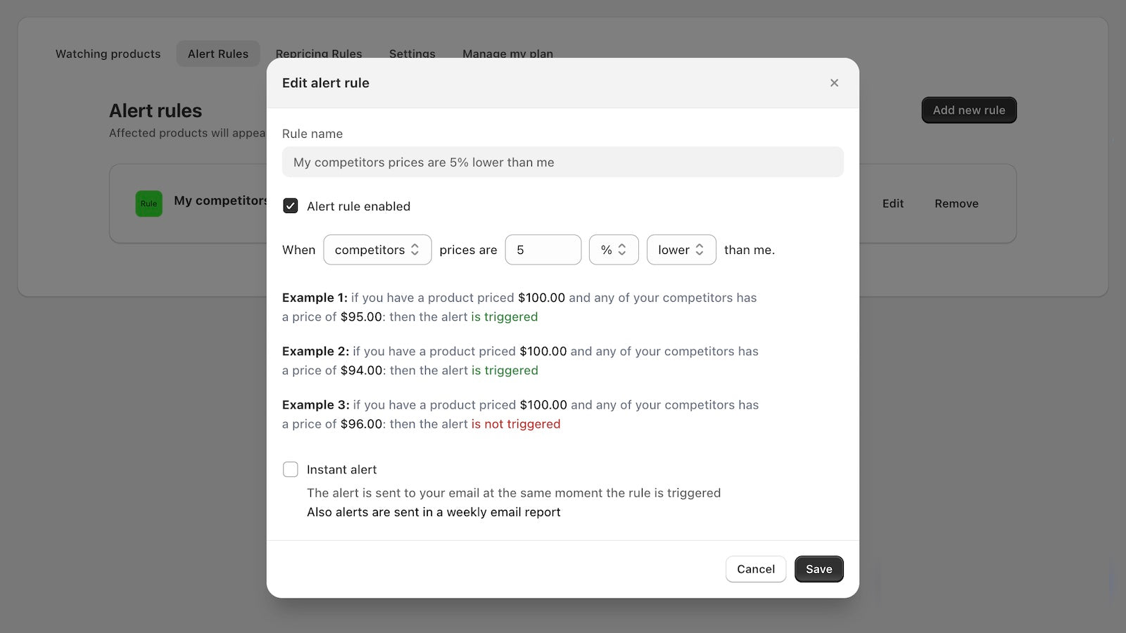Open the percentage unit dropdown
The image size is (1126, 633).
[x=613, y=250]
